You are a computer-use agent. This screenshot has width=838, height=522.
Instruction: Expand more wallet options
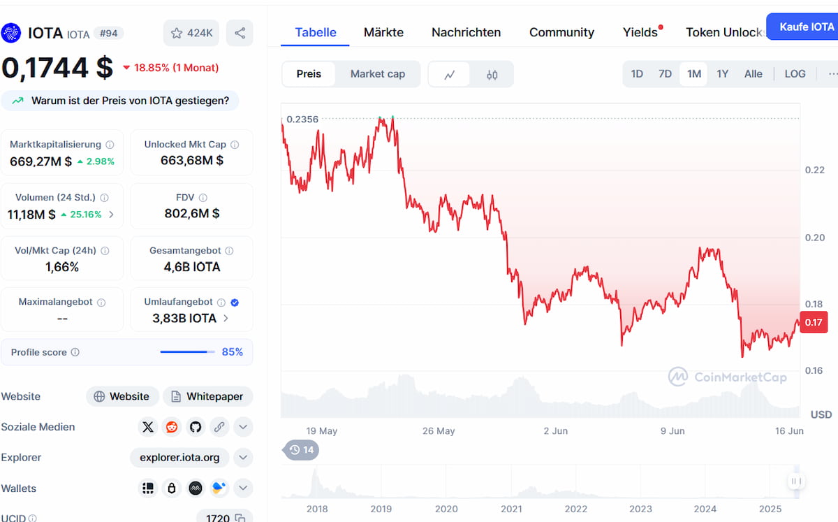pyautogui.click(x=243, y=488)
